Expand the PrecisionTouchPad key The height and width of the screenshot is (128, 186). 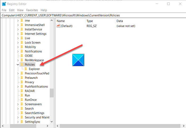(x=18, y=73)
